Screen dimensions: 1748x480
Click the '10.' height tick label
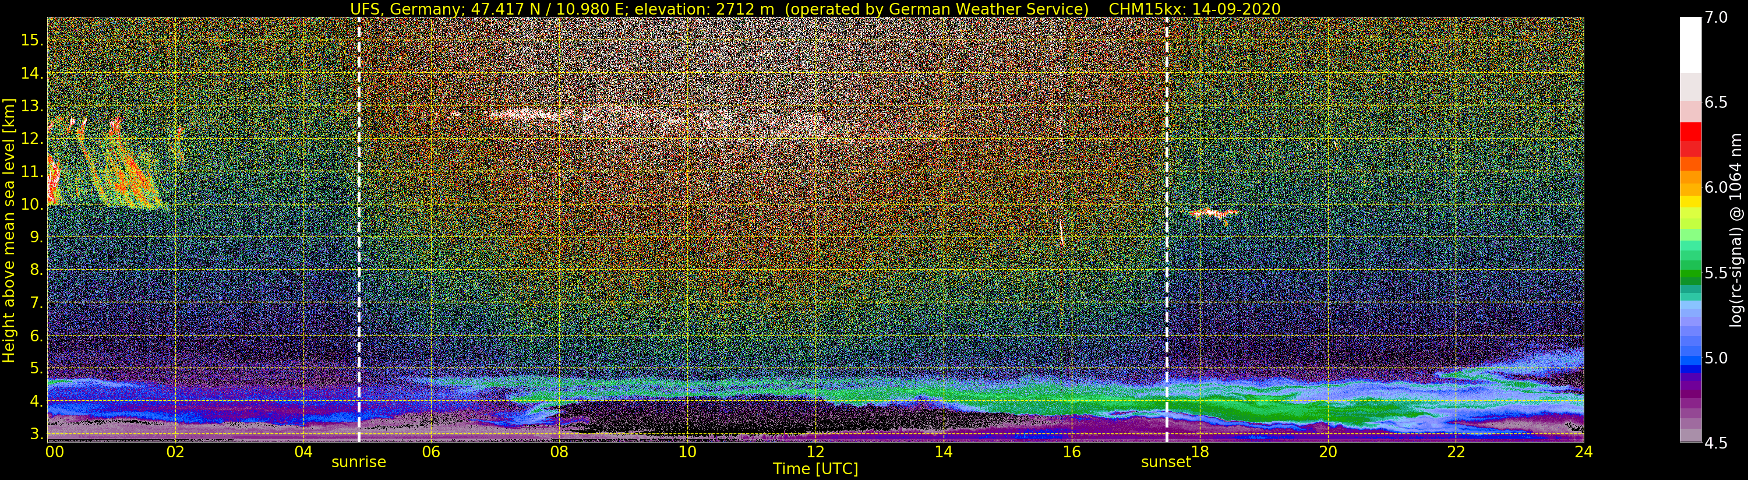32,204
